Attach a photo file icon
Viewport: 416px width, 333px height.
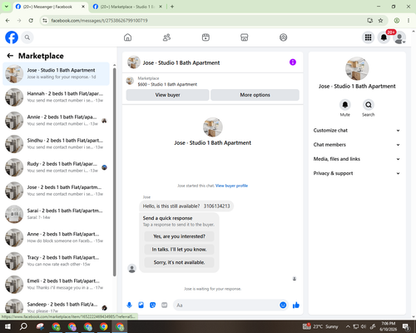point(141,306)
